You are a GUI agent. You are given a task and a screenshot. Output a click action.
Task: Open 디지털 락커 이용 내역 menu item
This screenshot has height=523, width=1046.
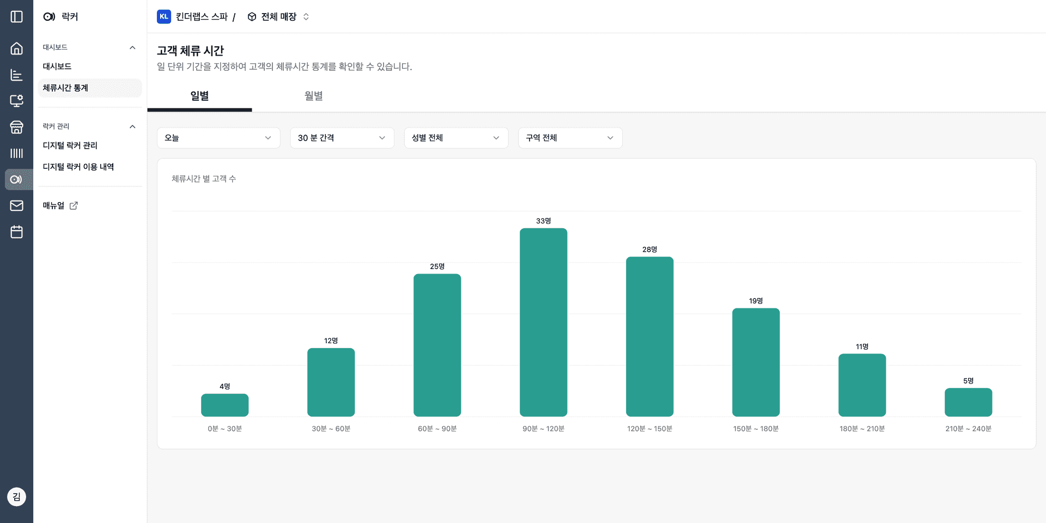(90, 167)
